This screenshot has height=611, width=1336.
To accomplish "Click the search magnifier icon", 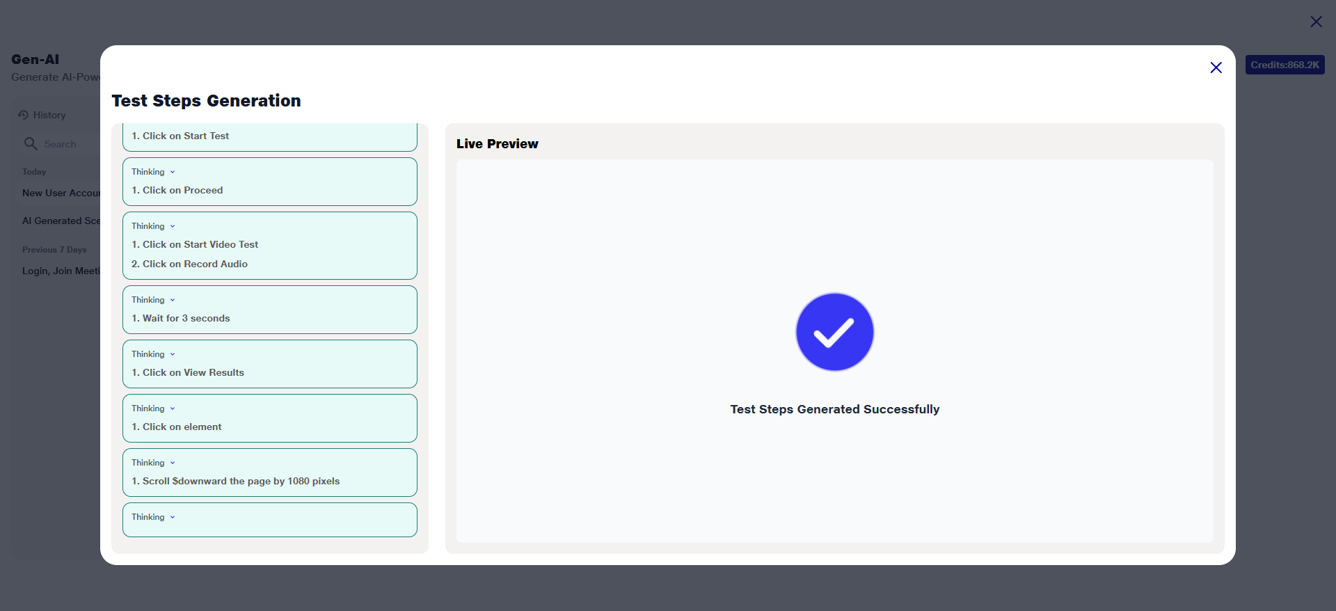I will click(31, 144).
